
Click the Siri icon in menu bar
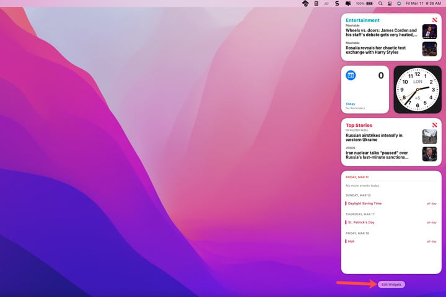coord(399,4)
